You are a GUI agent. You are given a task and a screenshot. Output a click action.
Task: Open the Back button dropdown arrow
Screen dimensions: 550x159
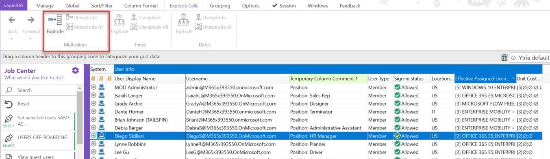[12, 39]
